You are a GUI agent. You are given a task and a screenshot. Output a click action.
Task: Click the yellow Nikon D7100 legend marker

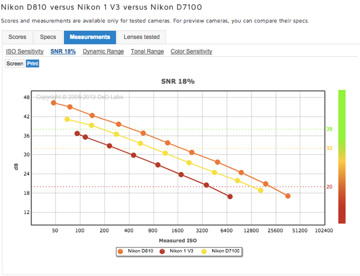click(204, 250)
